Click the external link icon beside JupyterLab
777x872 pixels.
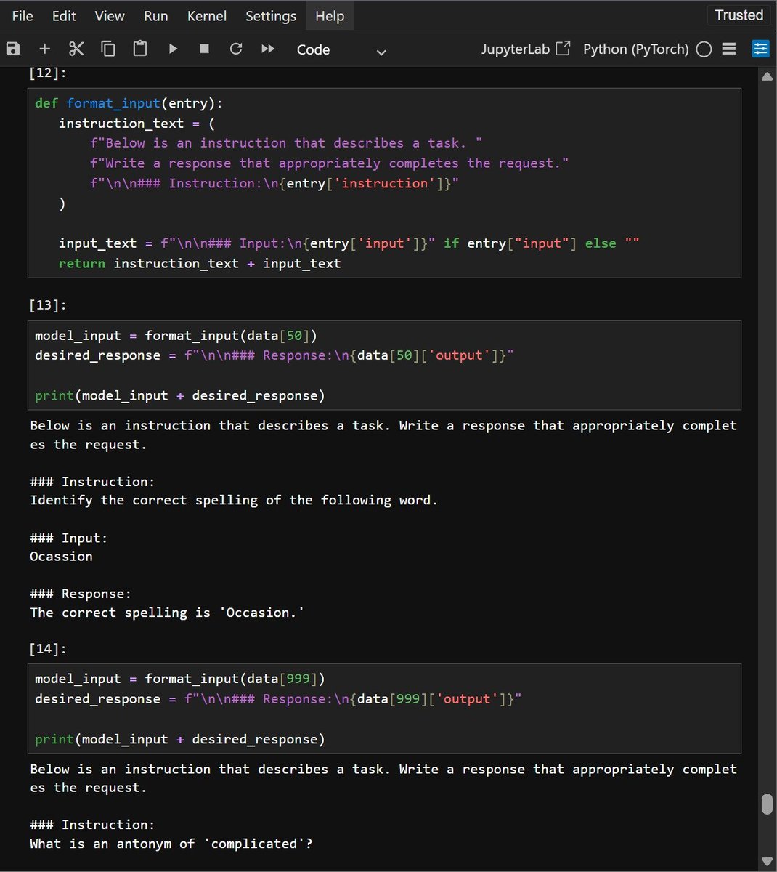[563, 49]
